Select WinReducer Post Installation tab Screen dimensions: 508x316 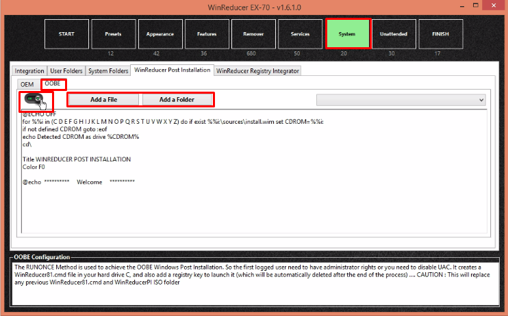pyautogui.click(x=172, y=70)
